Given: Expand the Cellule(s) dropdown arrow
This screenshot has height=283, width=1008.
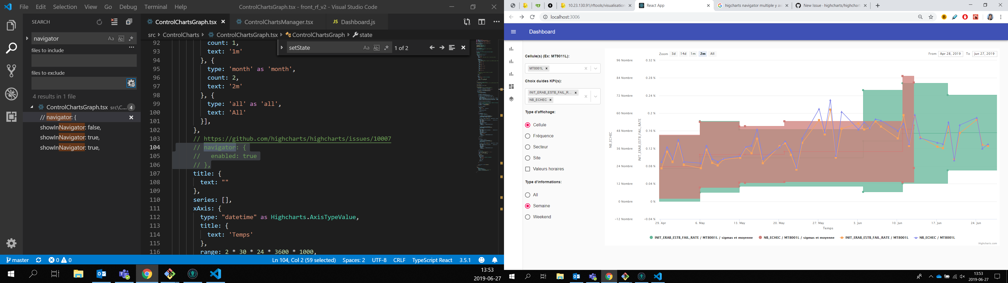Looking at the screenshot, I should point(596,68).
